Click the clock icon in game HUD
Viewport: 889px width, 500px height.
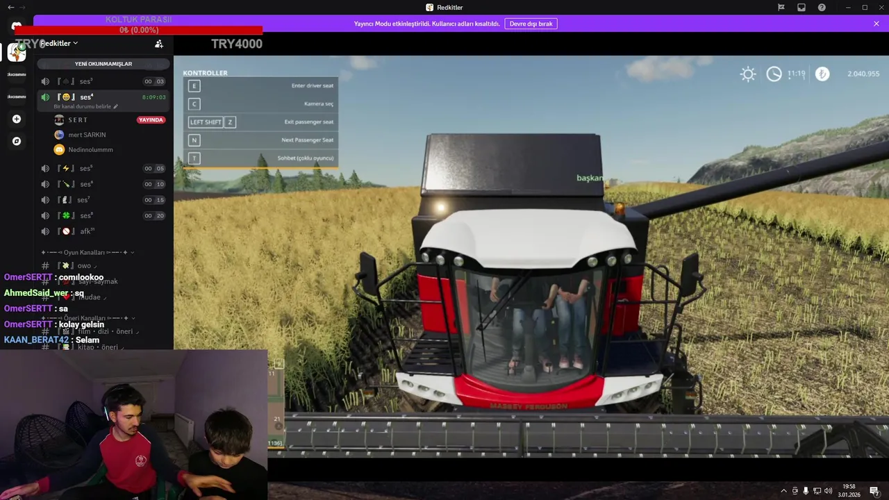click(x=774, y=74)
